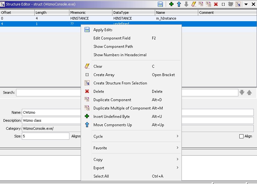This screenshot has height=184, width=257.
Task: Click Duplicate Multiple of Component toolbar icon
Action: [208, 4]
